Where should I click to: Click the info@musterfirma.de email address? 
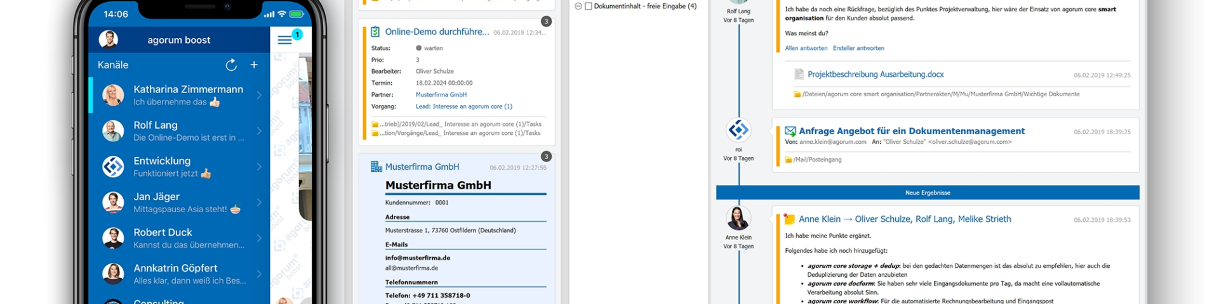418,258
